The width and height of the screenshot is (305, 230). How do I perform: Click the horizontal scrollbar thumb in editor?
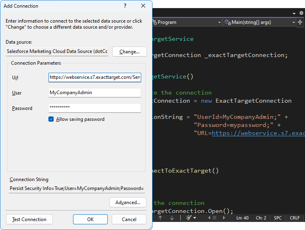pyautogui.click(x=214, y=218)
